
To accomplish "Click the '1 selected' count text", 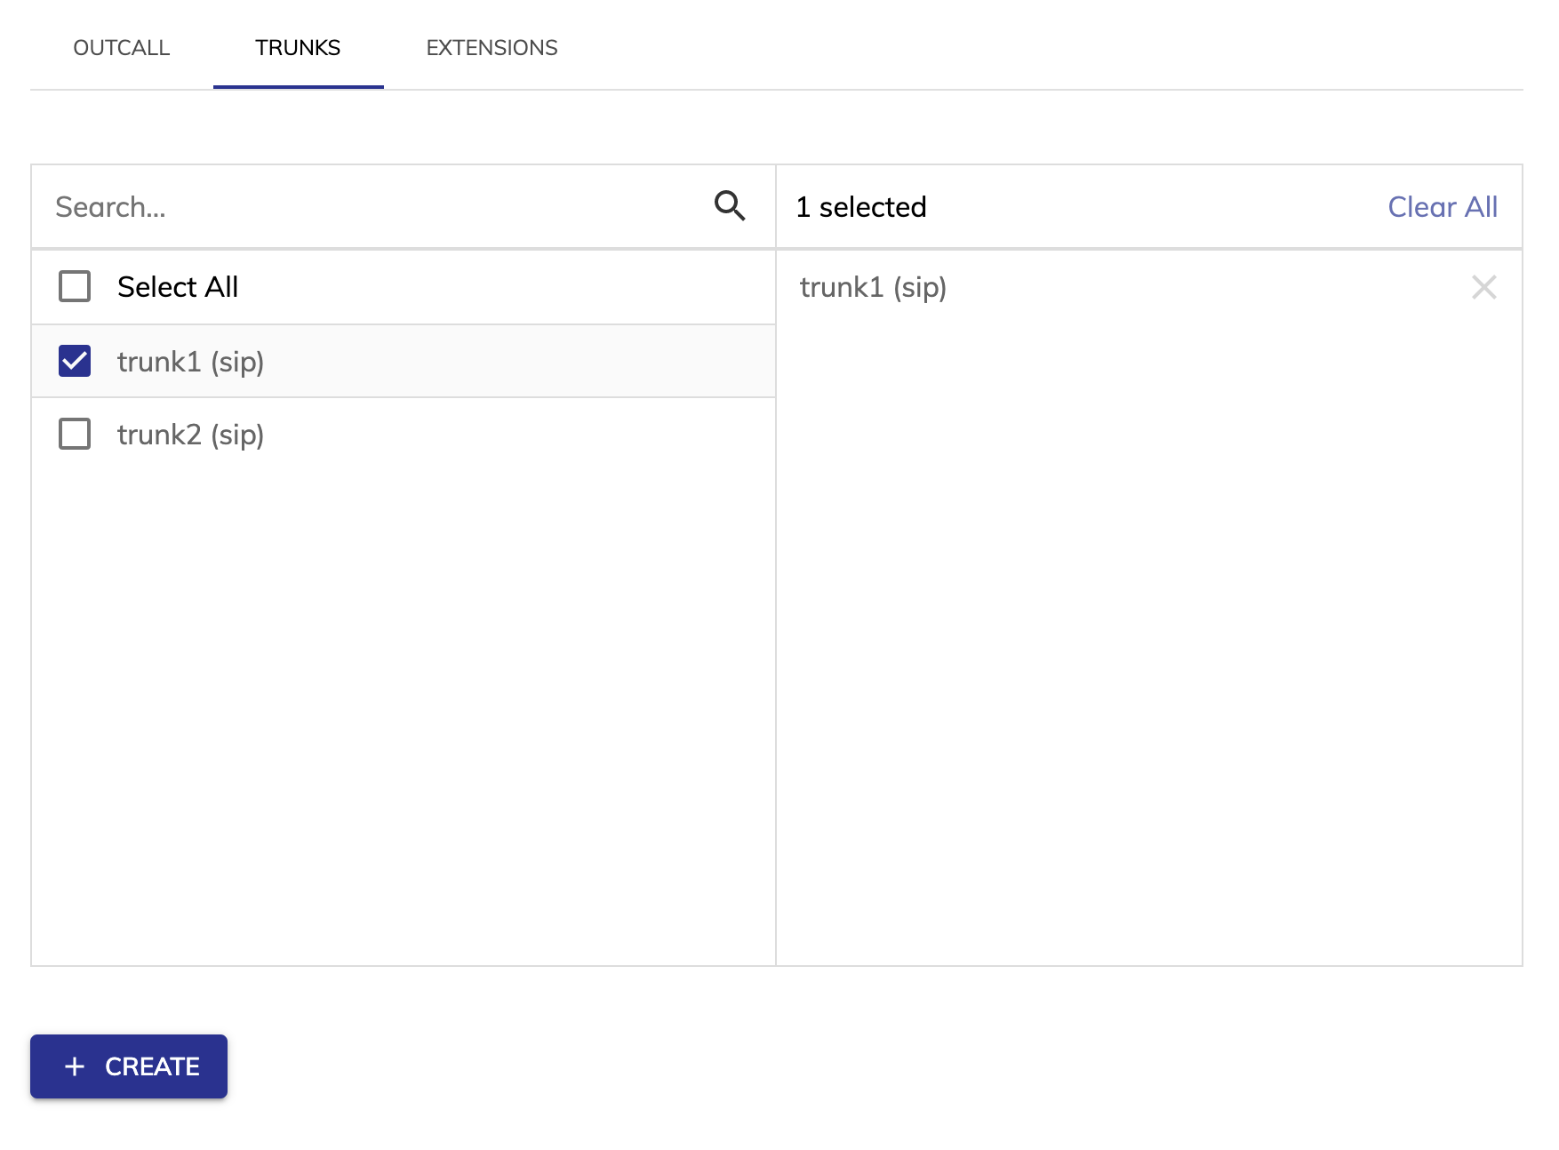I will [860, 206].
